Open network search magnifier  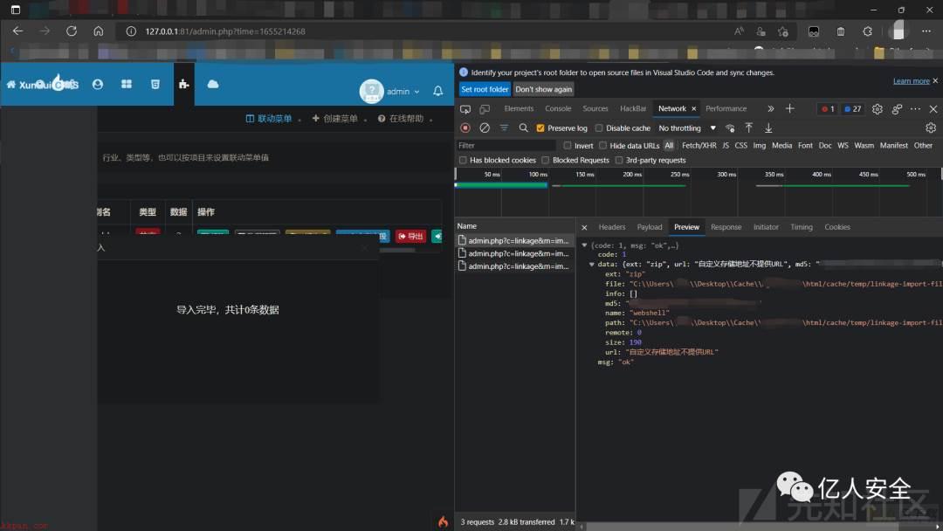coord(523,128)
